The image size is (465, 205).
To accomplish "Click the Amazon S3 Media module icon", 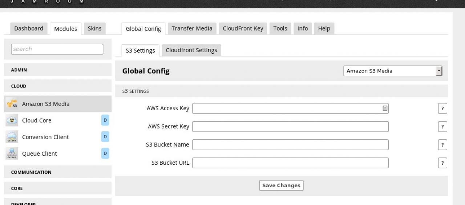I will click(12, 104).
